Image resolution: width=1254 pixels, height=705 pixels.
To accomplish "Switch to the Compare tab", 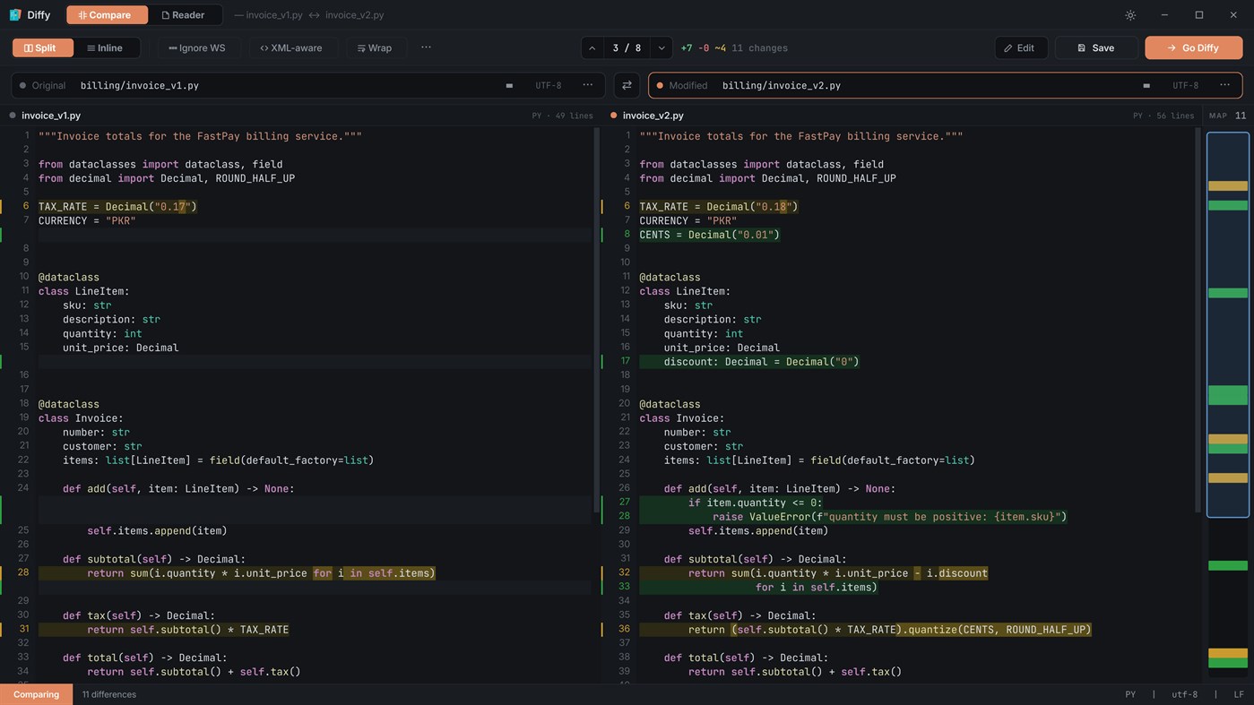I will tap(105, 15).
